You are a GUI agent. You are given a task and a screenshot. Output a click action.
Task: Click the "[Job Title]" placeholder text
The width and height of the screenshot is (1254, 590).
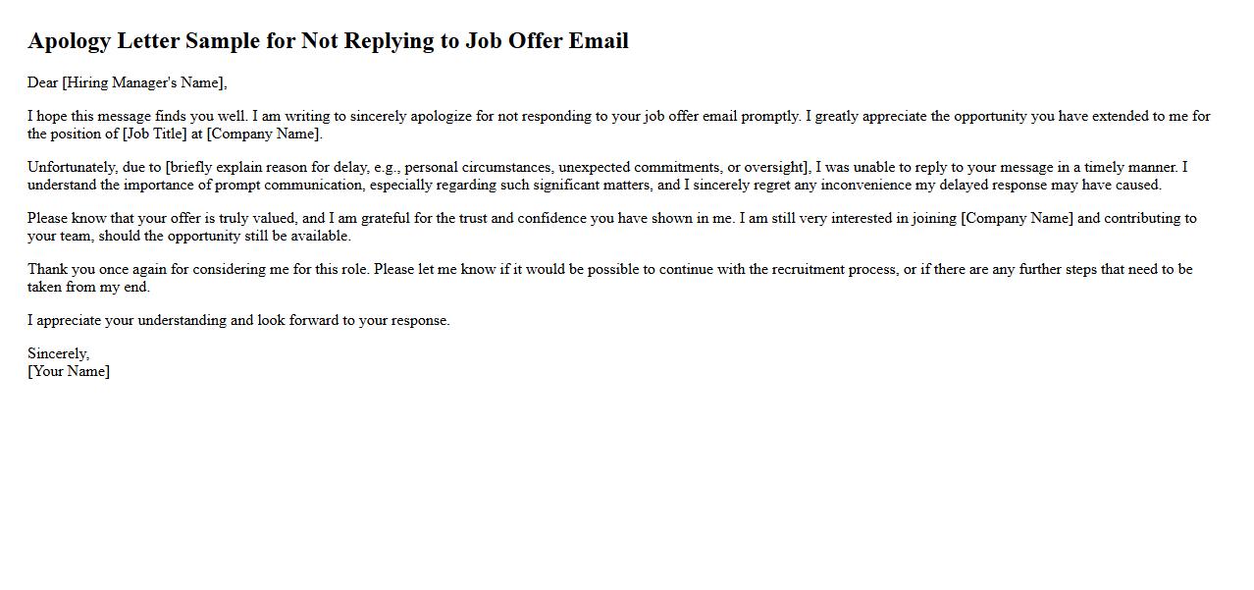pos(161,134)
